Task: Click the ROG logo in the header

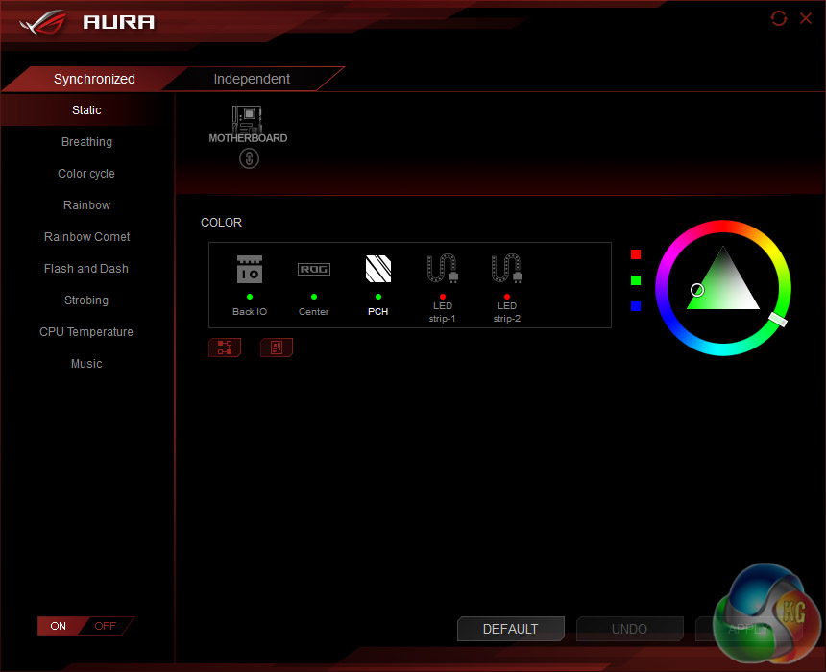Action: tap(43, 22)
